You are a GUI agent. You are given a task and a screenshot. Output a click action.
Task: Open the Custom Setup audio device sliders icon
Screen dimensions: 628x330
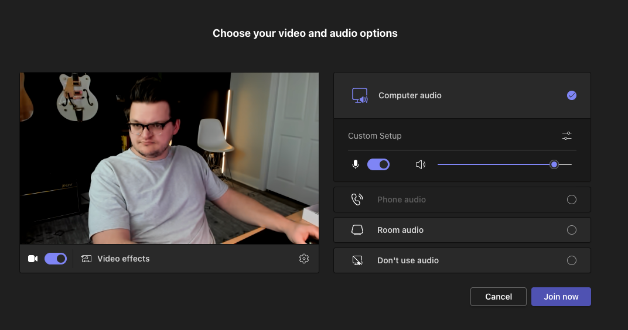(566, 136)
